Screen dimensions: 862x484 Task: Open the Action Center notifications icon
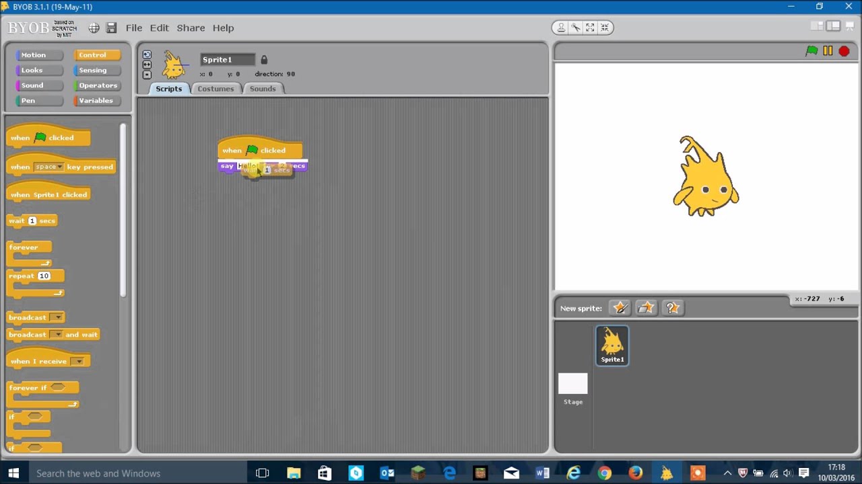[x=803, y=473]
